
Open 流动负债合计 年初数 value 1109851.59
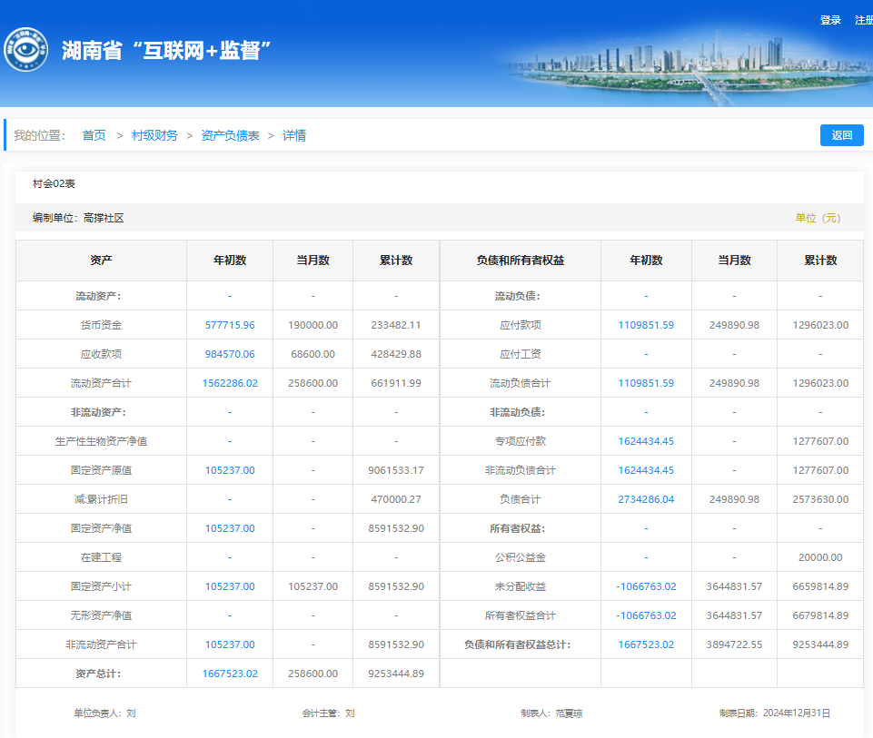coord(646,383)
